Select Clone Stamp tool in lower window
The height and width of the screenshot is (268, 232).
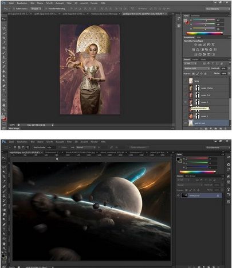click(4, 196)
